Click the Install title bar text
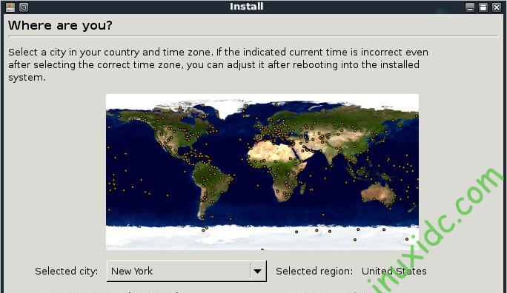 coord(246,7)
